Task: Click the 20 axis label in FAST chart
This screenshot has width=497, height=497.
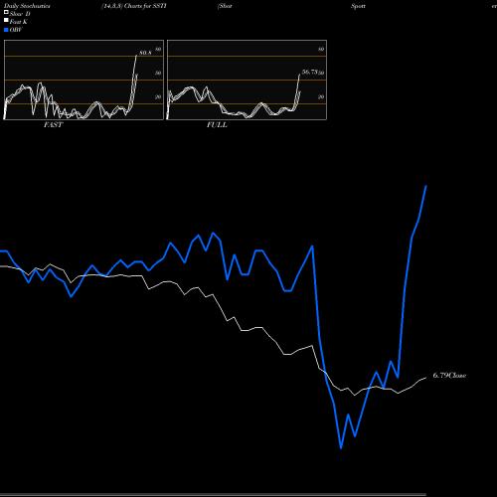Action: pyautogui.click(x=158, y=96)
